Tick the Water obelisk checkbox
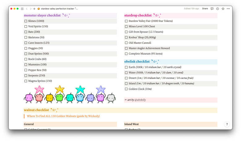The width and height of the screenshot is (241, 141). [x=126, y=73]
